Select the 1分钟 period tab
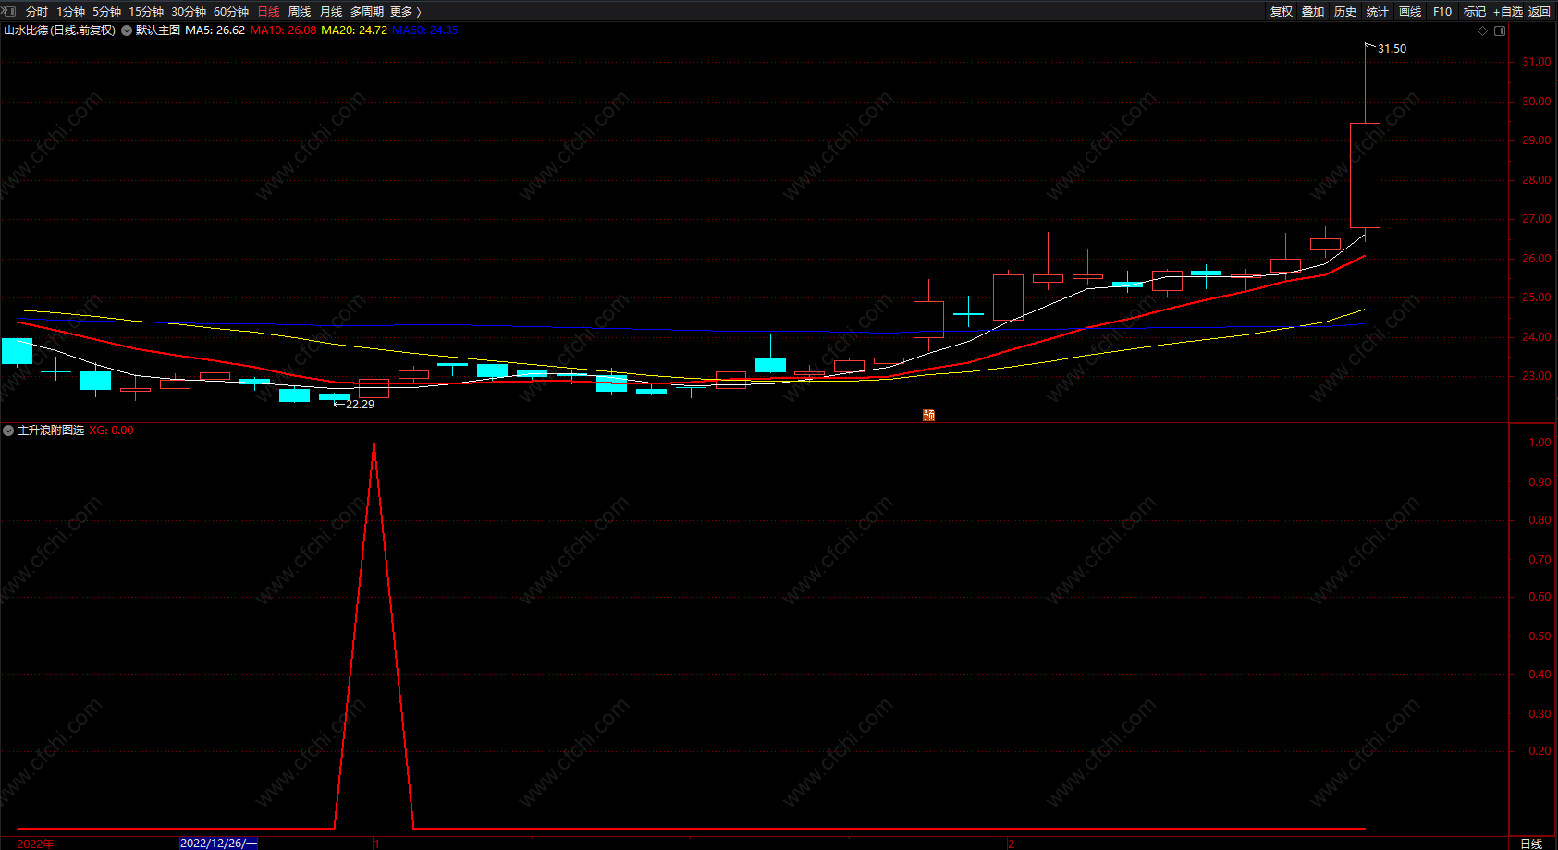The width and height of the screenshot is (1558, 850). (70, 12)
